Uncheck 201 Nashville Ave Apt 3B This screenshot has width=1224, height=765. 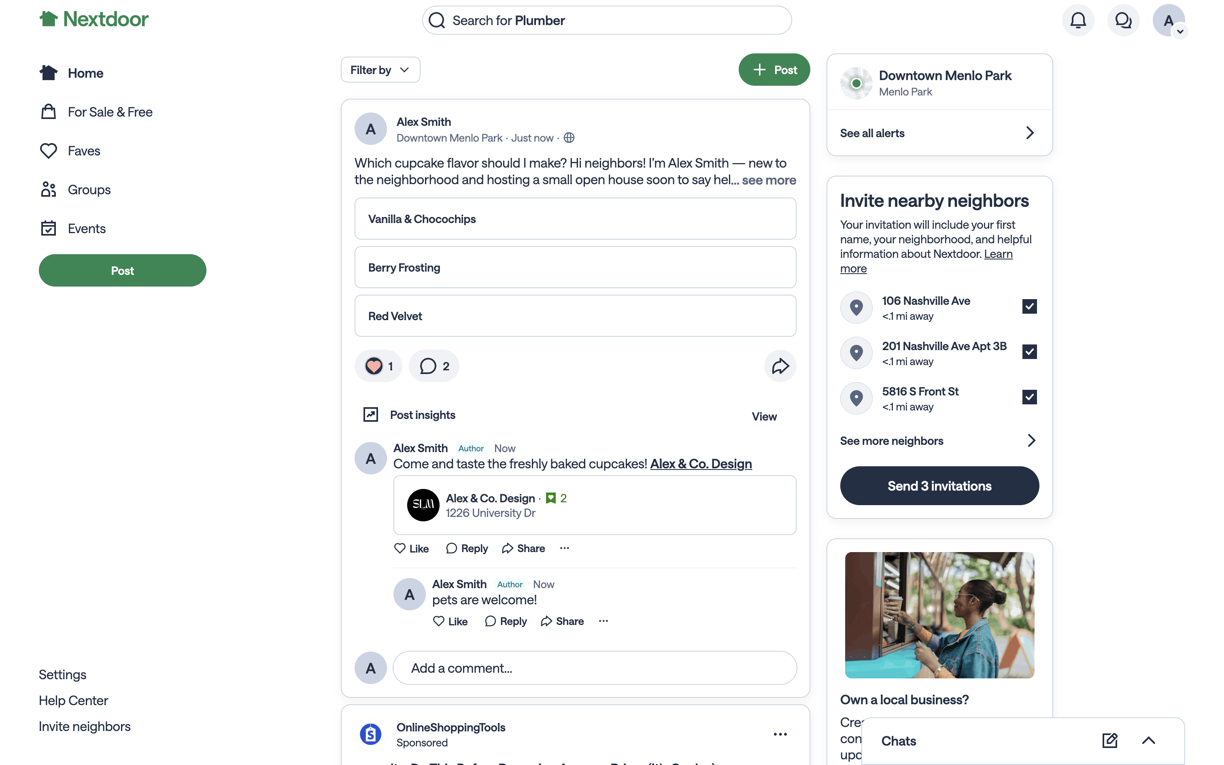1029,352
